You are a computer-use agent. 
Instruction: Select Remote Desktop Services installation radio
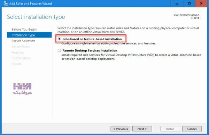coord(59,50)
